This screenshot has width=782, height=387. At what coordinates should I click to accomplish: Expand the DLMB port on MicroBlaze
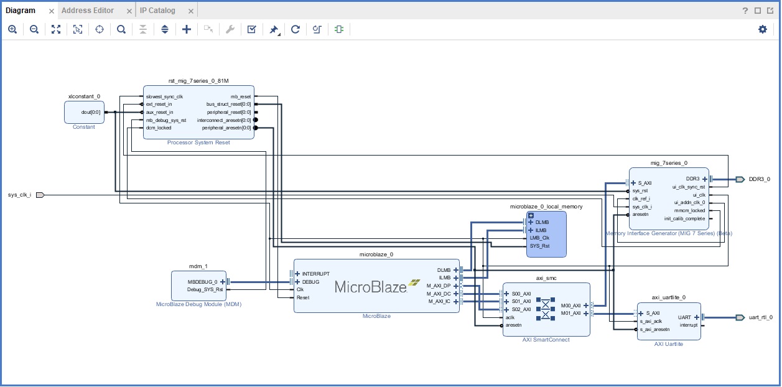(456, 270)
